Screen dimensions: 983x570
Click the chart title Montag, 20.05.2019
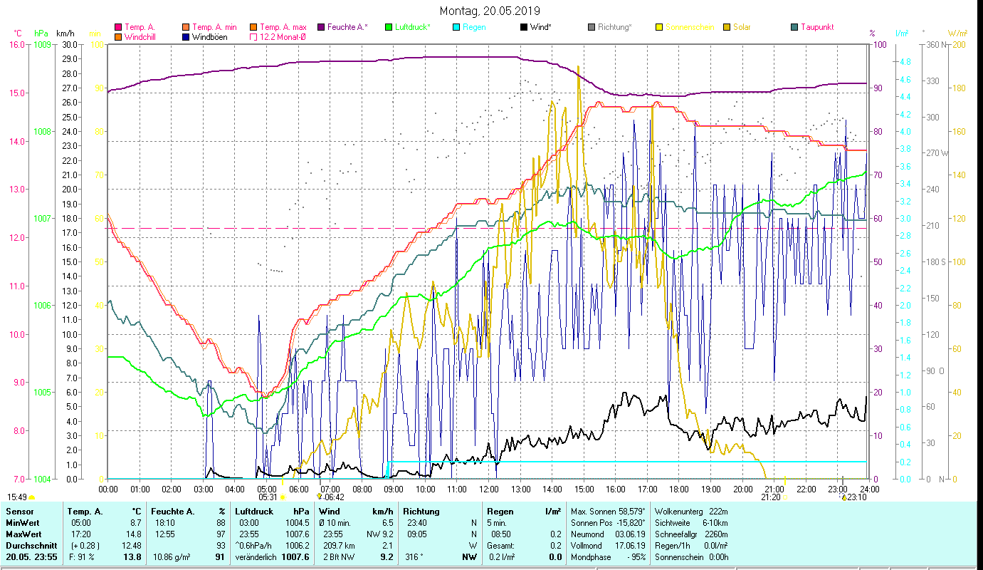click(490, 11)
